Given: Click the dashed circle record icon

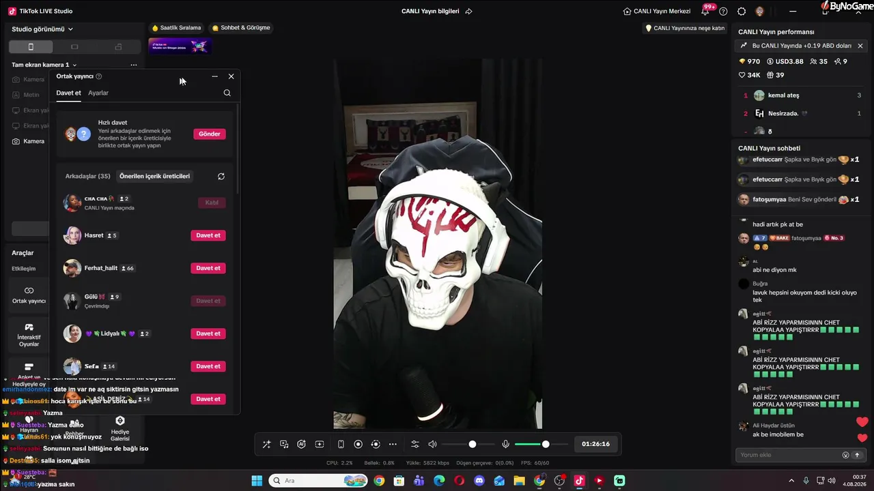Looking at the screenshot, I should click(x=375, y=444).
